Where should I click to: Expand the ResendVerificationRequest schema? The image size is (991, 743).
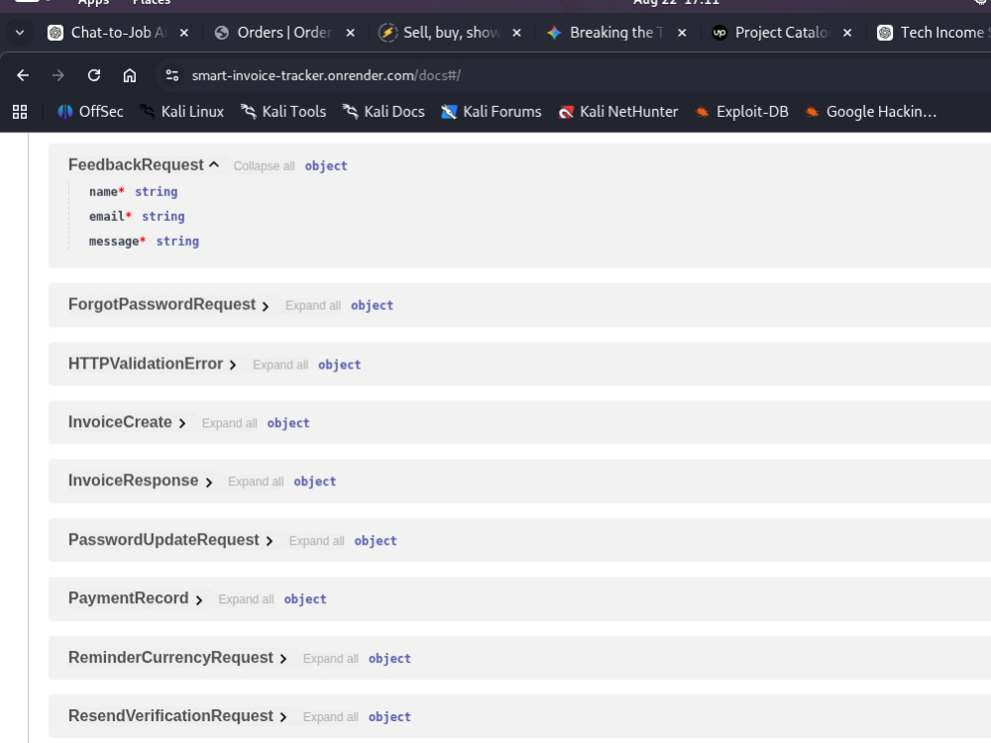tap(283, 717)
